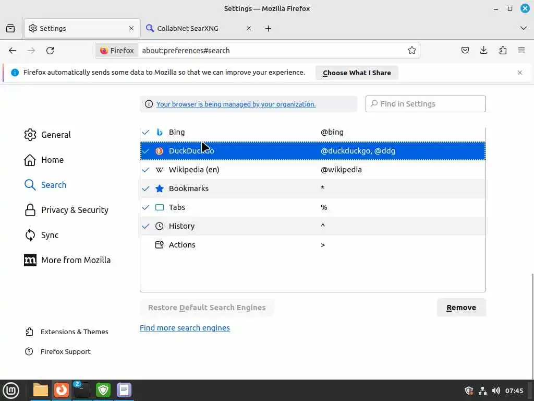Select the Actions row label

tap(182, 245)
